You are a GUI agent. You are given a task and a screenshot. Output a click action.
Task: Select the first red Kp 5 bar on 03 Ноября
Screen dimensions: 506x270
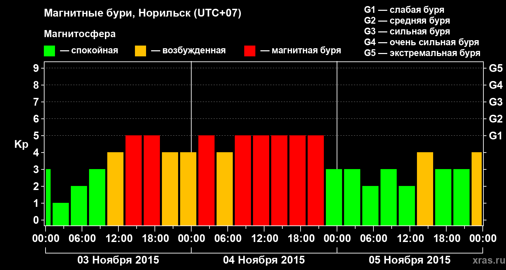pos(134,180)
